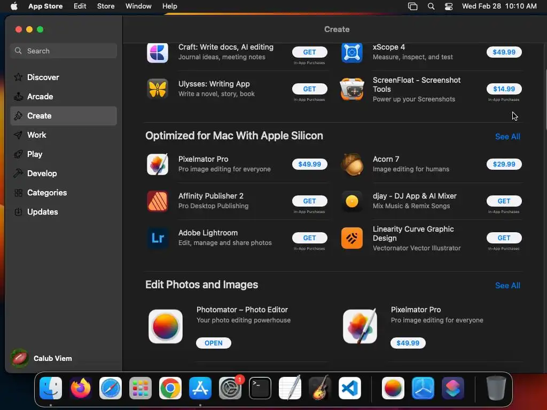Click the Spotlight search icon in menu bar
Viewport: 547px width, 410px height.
click(x=431, y=6)
